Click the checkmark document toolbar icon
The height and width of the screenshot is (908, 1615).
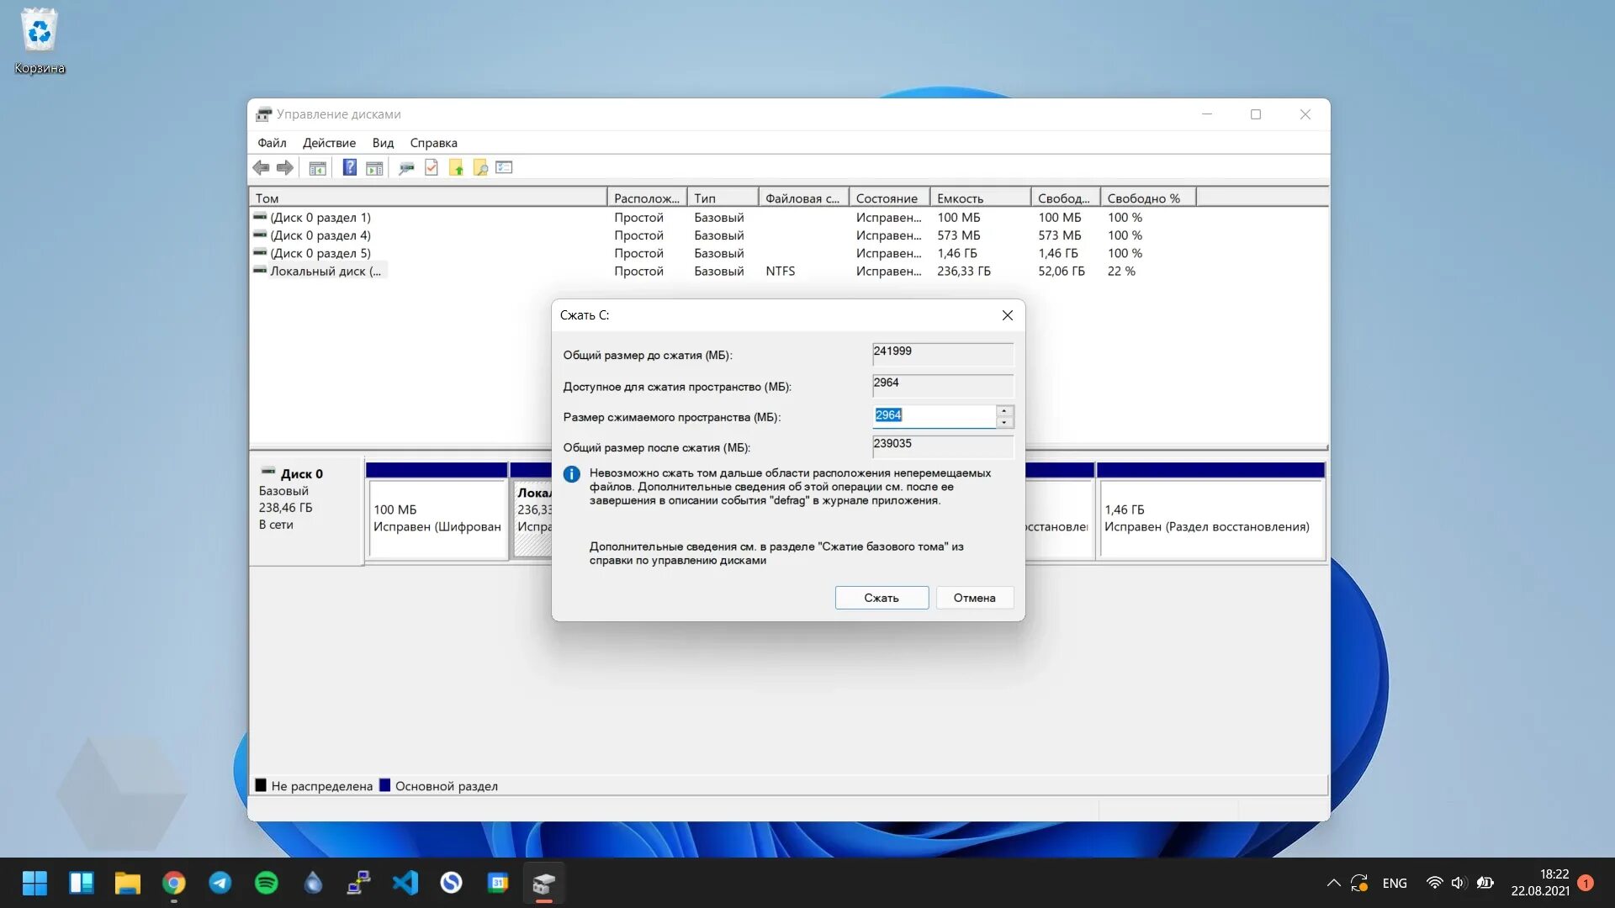432,167
